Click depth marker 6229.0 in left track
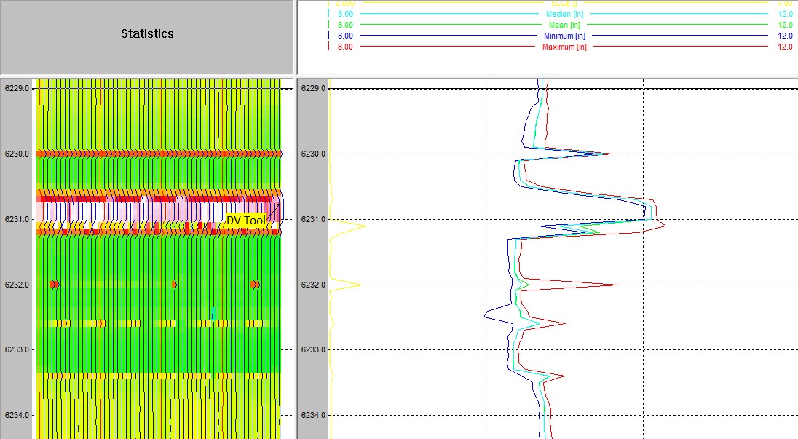Viewport: 798px width, 439px height. (x=17, y=88)
